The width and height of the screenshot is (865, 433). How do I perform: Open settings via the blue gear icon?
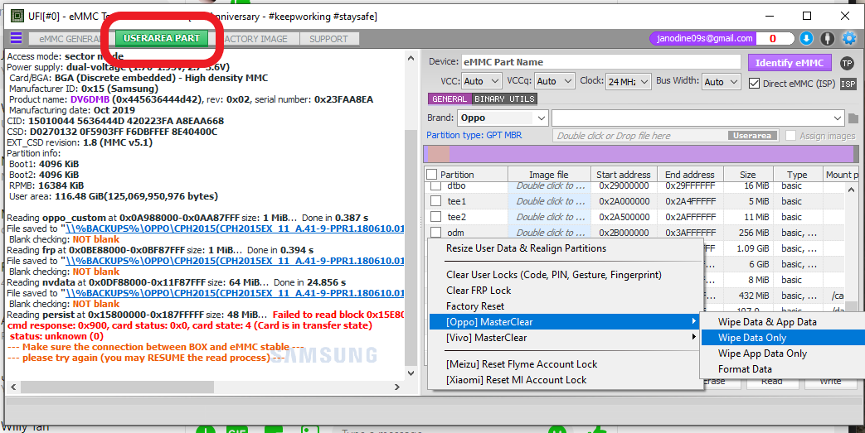(848, 39)
